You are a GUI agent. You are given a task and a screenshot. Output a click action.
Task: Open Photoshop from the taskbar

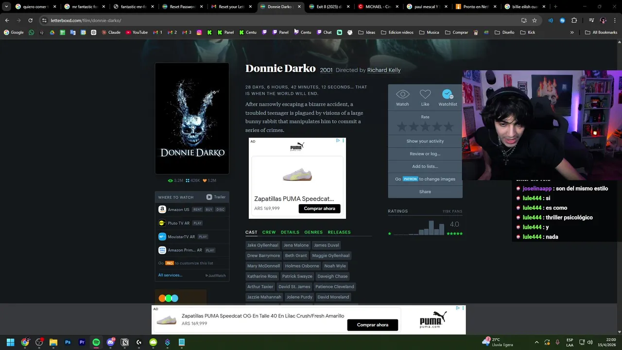coord(68,342)
